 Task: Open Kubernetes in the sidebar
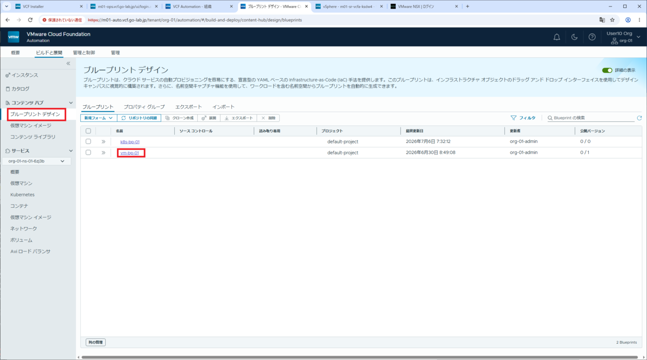pos(22,194)
